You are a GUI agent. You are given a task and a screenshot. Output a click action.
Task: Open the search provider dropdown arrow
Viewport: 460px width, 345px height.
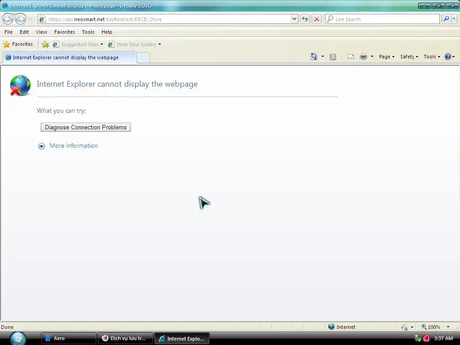(x=454, y=19)
